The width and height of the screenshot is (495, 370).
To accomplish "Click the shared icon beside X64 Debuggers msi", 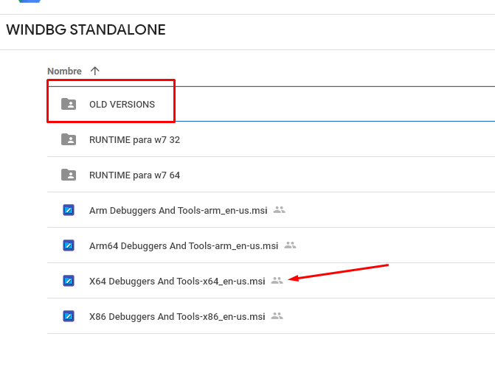I will click(277, 280).
